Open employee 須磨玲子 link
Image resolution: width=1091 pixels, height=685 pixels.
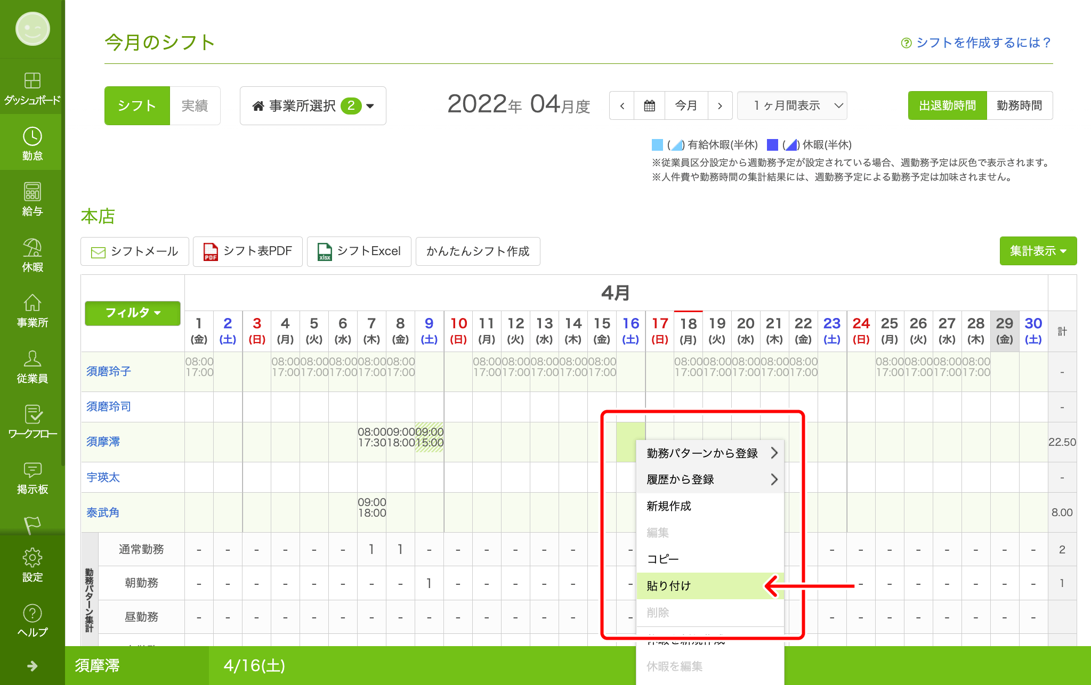point(109,371)
